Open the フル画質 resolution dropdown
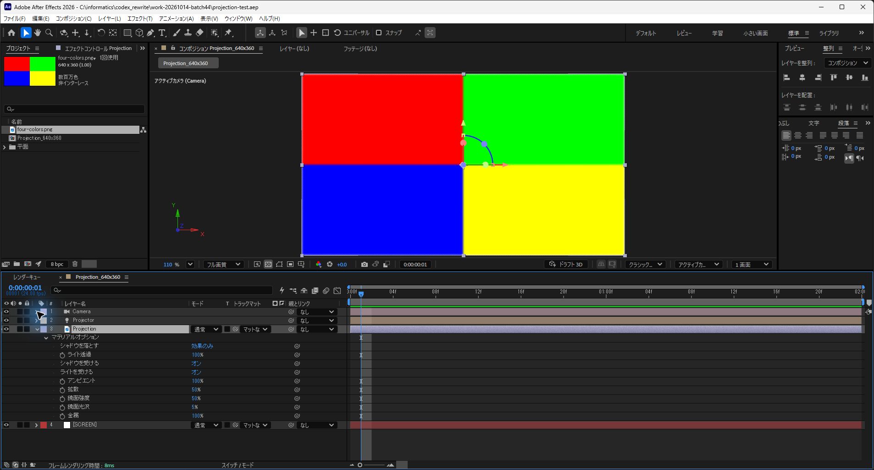 pyautogui.click(x=223, y=265)
